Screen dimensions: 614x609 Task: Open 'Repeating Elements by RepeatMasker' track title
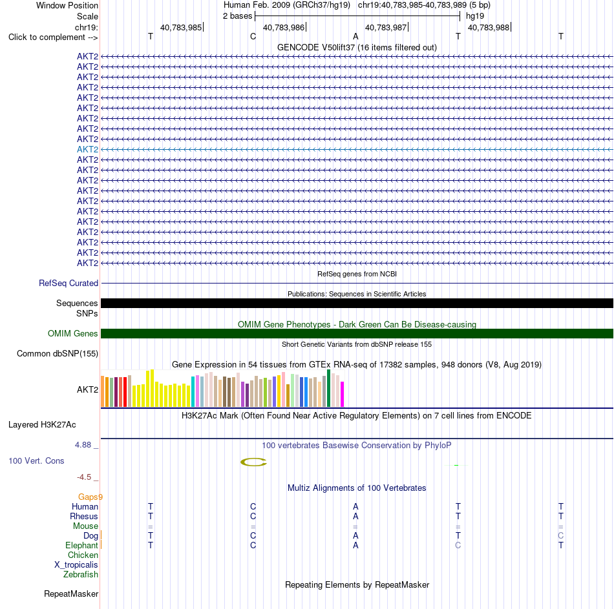357,584
